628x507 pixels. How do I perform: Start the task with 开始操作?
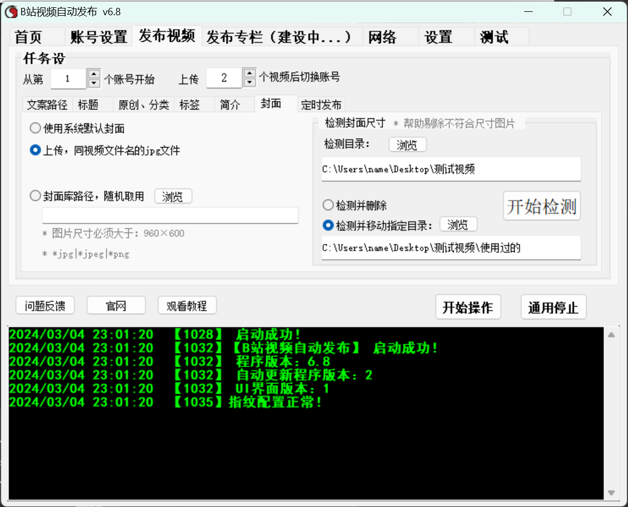click(x=468, y=307)
